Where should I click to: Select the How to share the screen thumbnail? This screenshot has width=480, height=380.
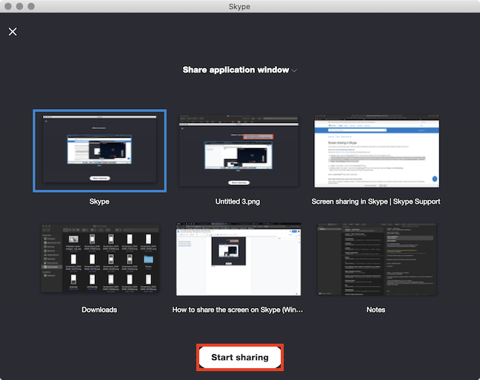pyautogui.click(x=239, y=259)
